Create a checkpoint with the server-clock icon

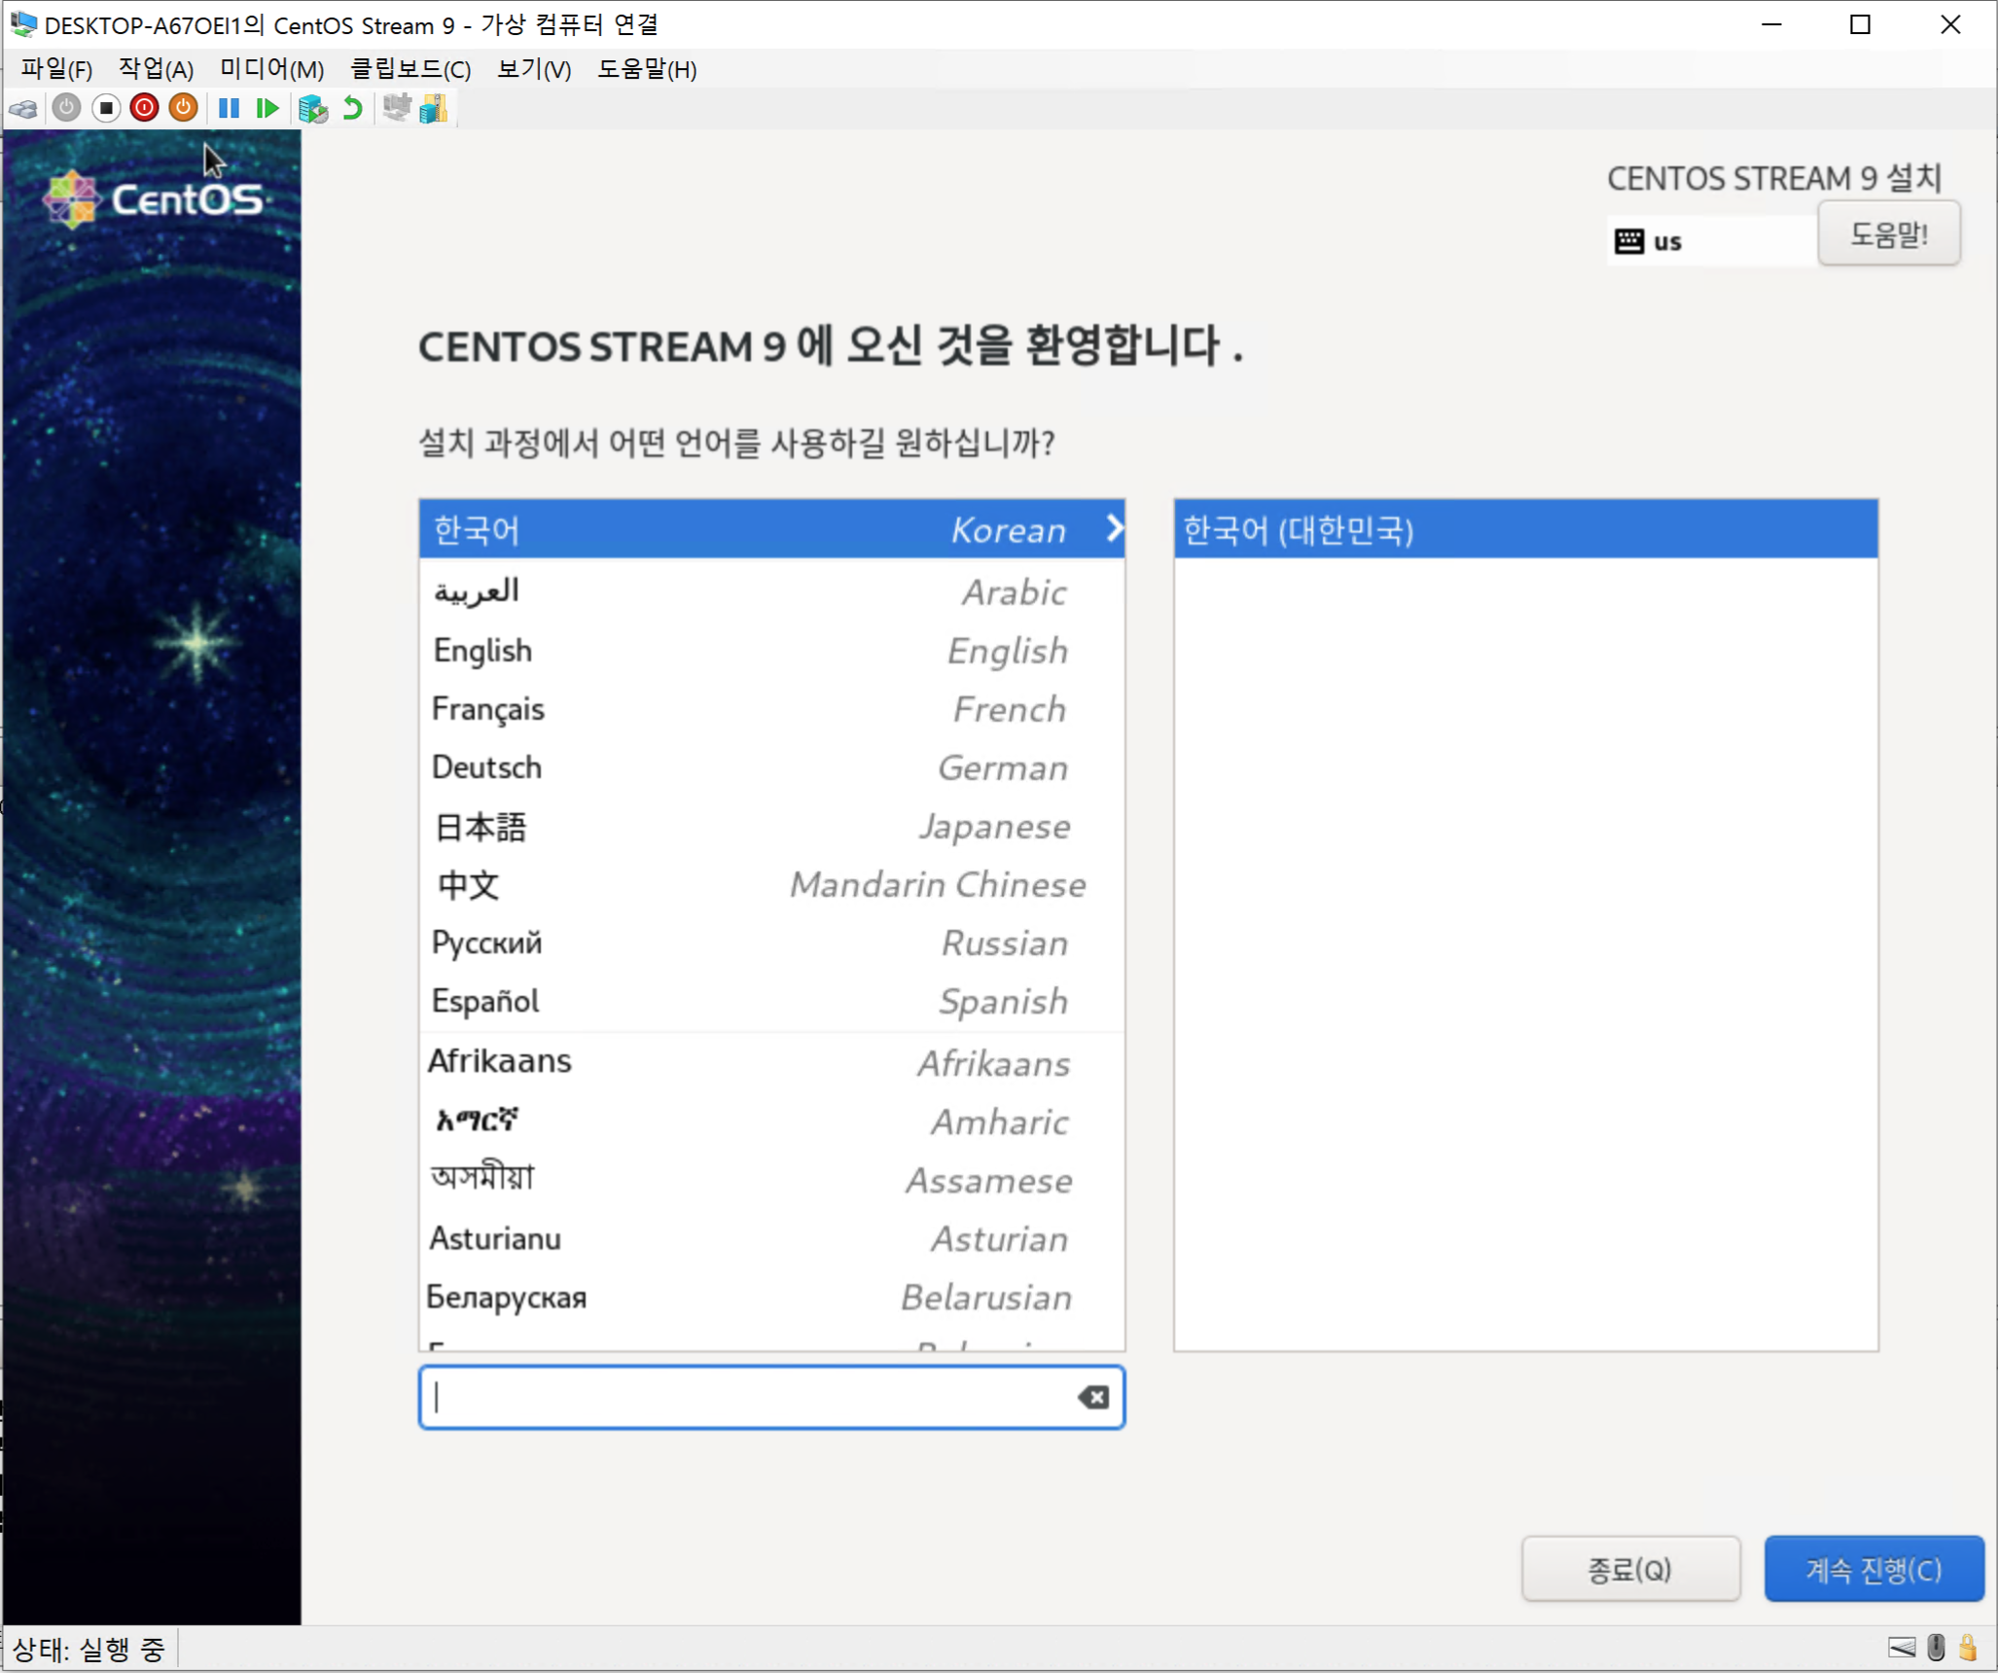(312, 108)
